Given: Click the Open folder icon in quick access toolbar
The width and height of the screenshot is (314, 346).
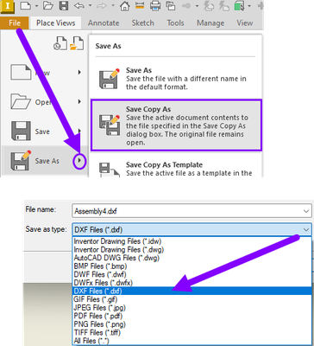Looking at the screenshot, I should (49, 5).
